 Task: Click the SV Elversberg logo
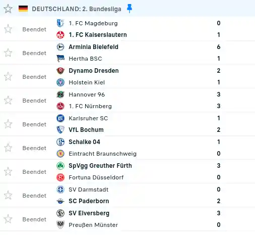[60, 213]
